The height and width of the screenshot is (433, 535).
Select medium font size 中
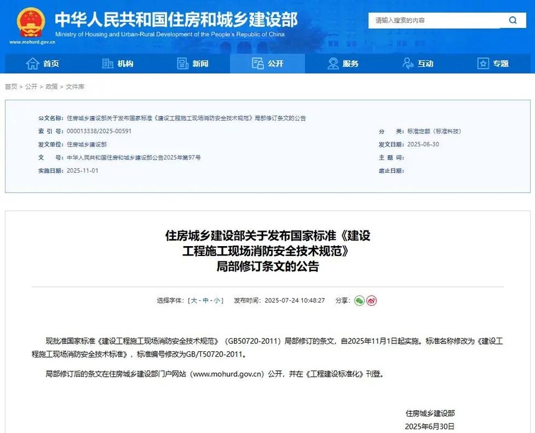tap(205, 301)
